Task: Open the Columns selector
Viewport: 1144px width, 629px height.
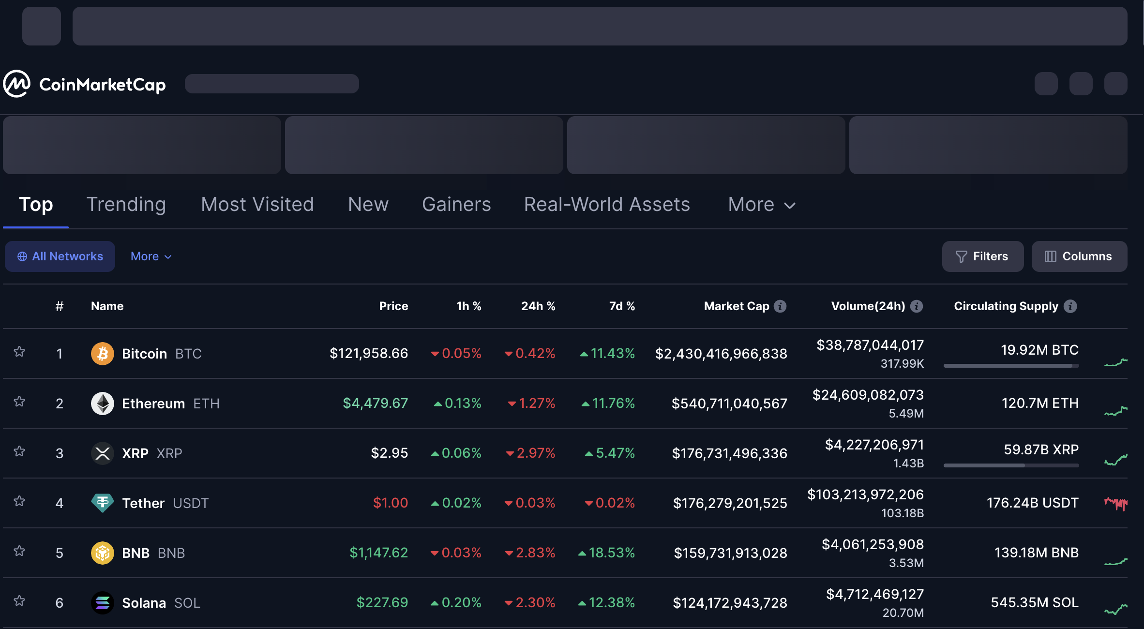Action: [1079, 256]
